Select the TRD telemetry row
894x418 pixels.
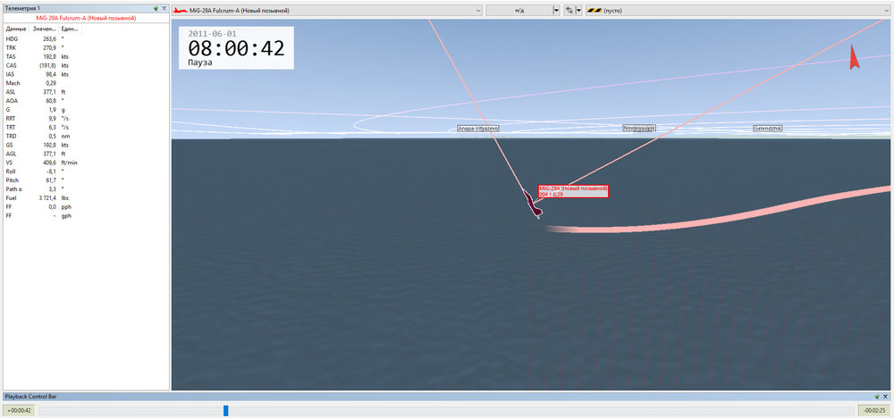point(86,136)
